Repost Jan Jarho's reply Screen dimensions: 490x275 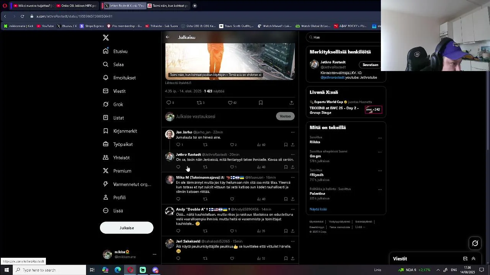205,145
